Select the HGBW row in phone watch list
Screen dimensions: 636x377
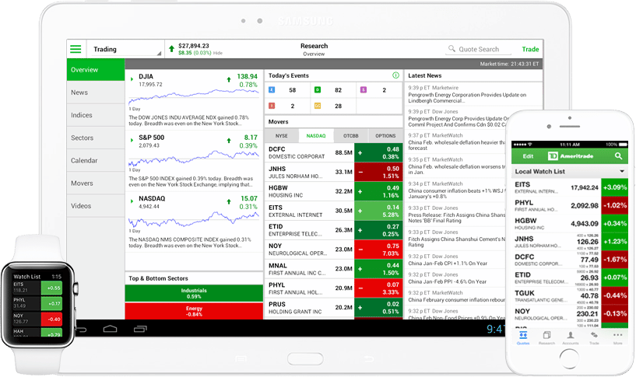coord(570,224)
